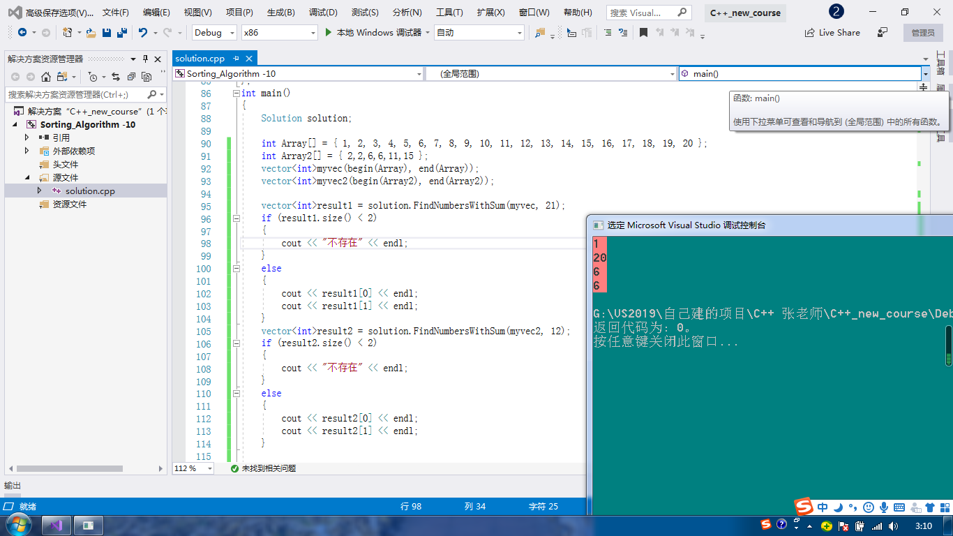Toggle pin on the solution.cpp tab
This screenshot has height=536, width=953.
click(237, 59)
